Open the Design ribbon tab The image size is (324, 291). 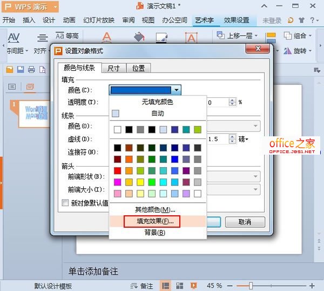pyautogui.click(x=49, y=20)
